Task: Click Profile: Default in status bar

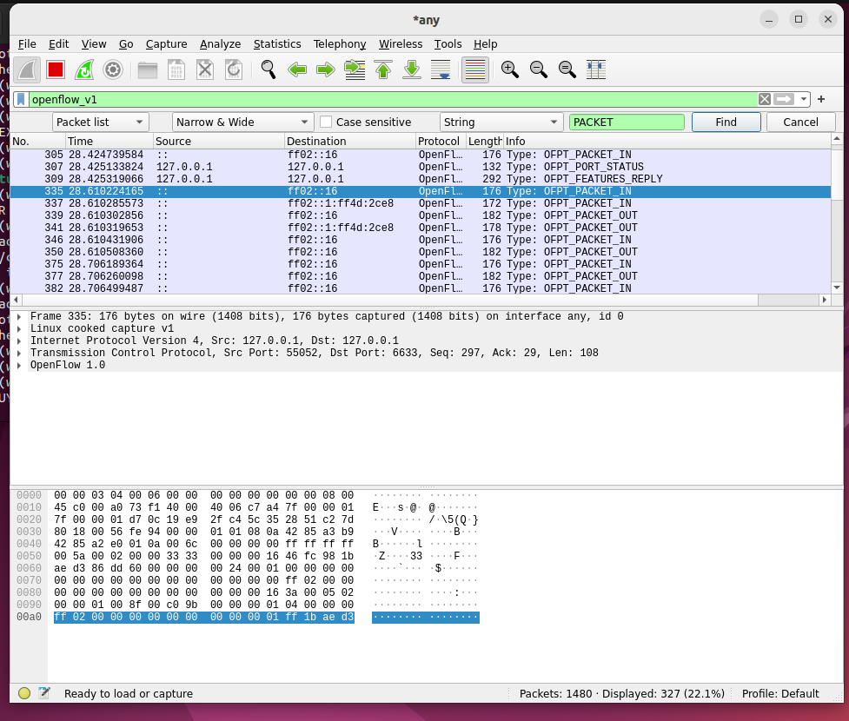Action: (780, 693)
